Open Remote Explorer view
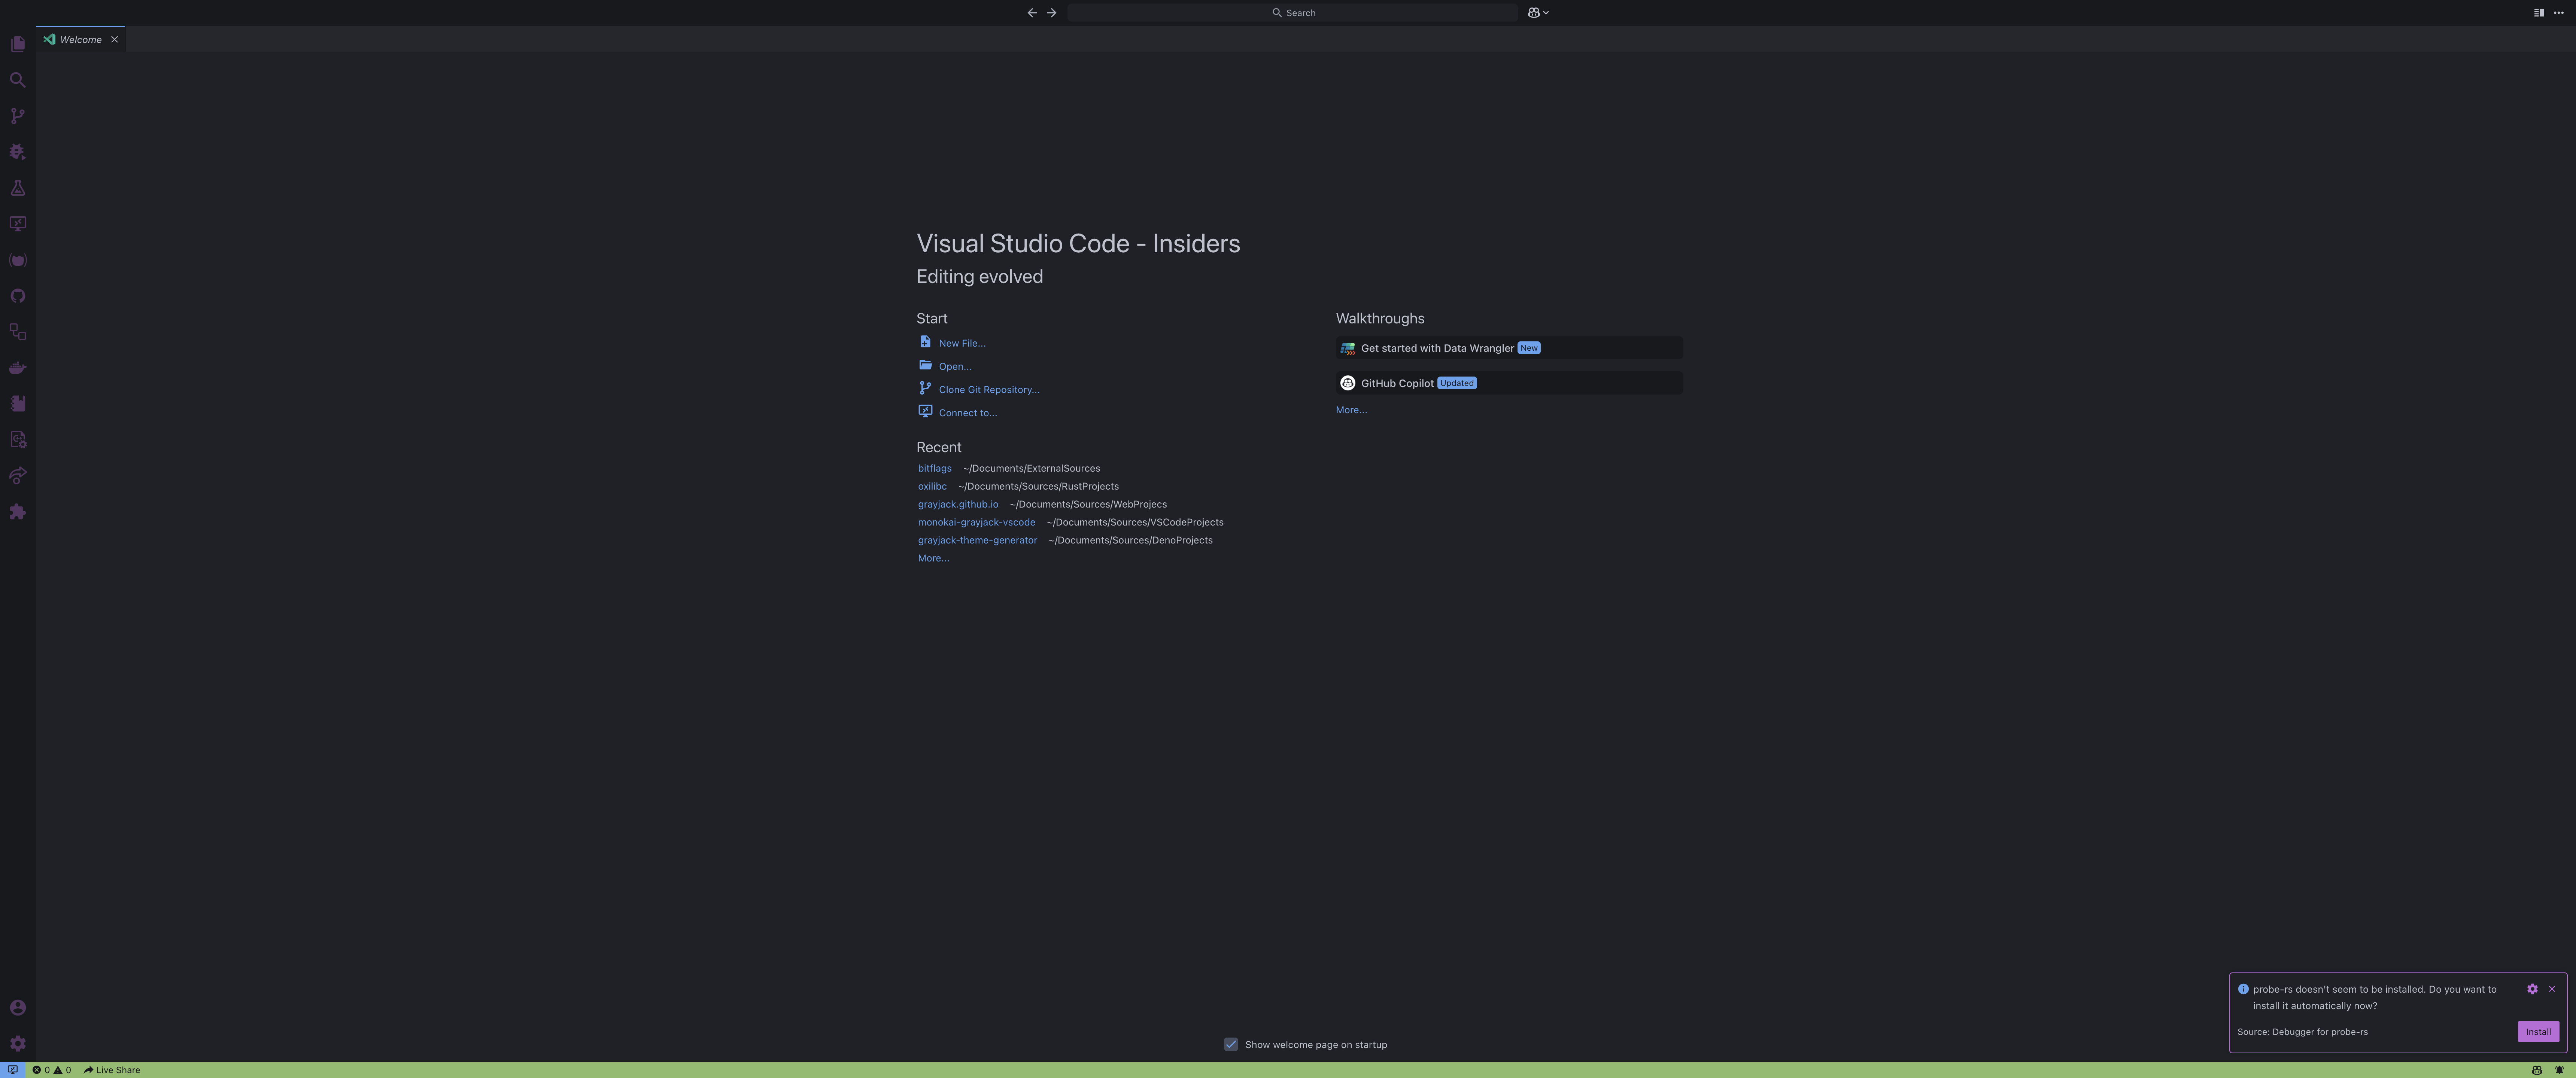 17,224
